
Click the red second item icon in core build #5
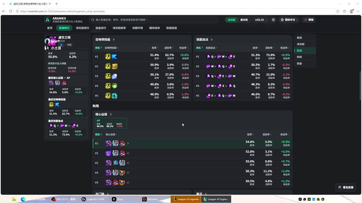pos(115,182)
